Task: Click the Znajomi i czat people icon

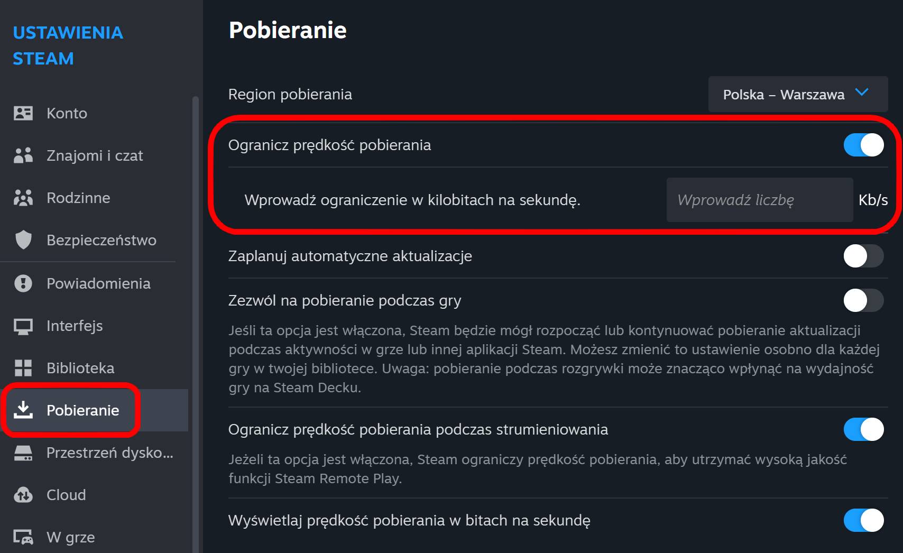Action: 23,155
